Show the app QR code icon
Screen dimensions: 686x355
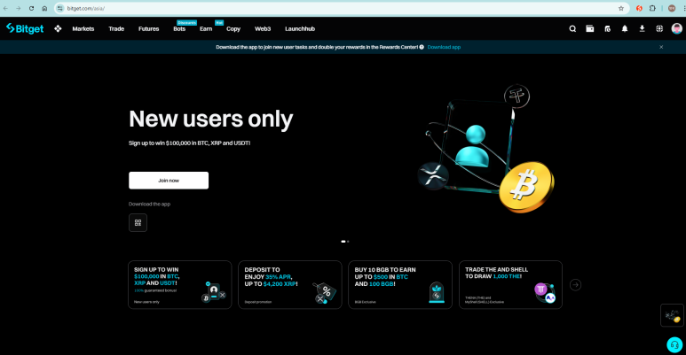(138, 223)
